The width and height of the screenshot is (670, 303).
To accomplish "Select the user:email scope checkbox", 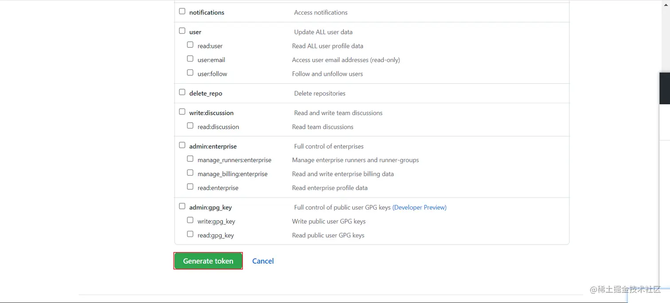I will (x=190, y=58).
